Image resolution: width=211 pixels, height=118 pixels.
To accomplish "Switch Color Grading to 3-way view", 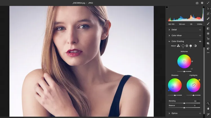I will coord(178,46).
